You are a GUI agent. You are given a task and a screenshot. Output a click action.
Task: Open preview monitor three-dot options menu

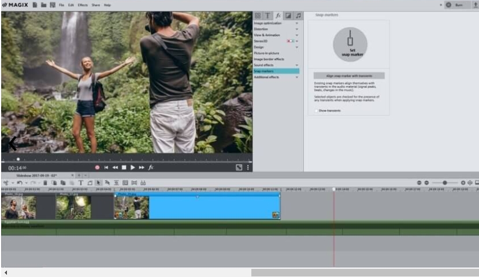(x=248, y=167)
